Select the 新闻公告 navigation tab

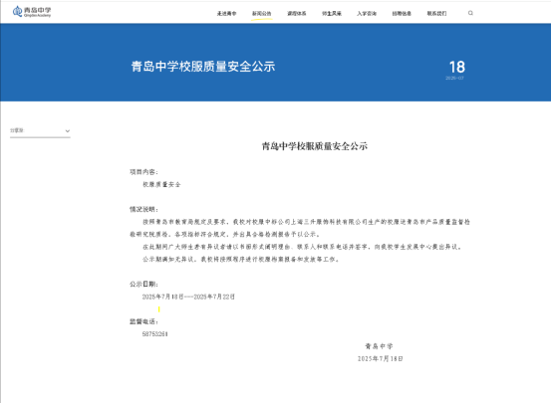pos(262,13)
